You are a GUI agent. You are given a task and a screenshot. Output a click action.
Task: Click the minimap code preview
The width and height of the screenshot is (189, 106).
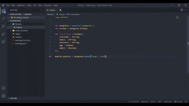coord(177,18)
